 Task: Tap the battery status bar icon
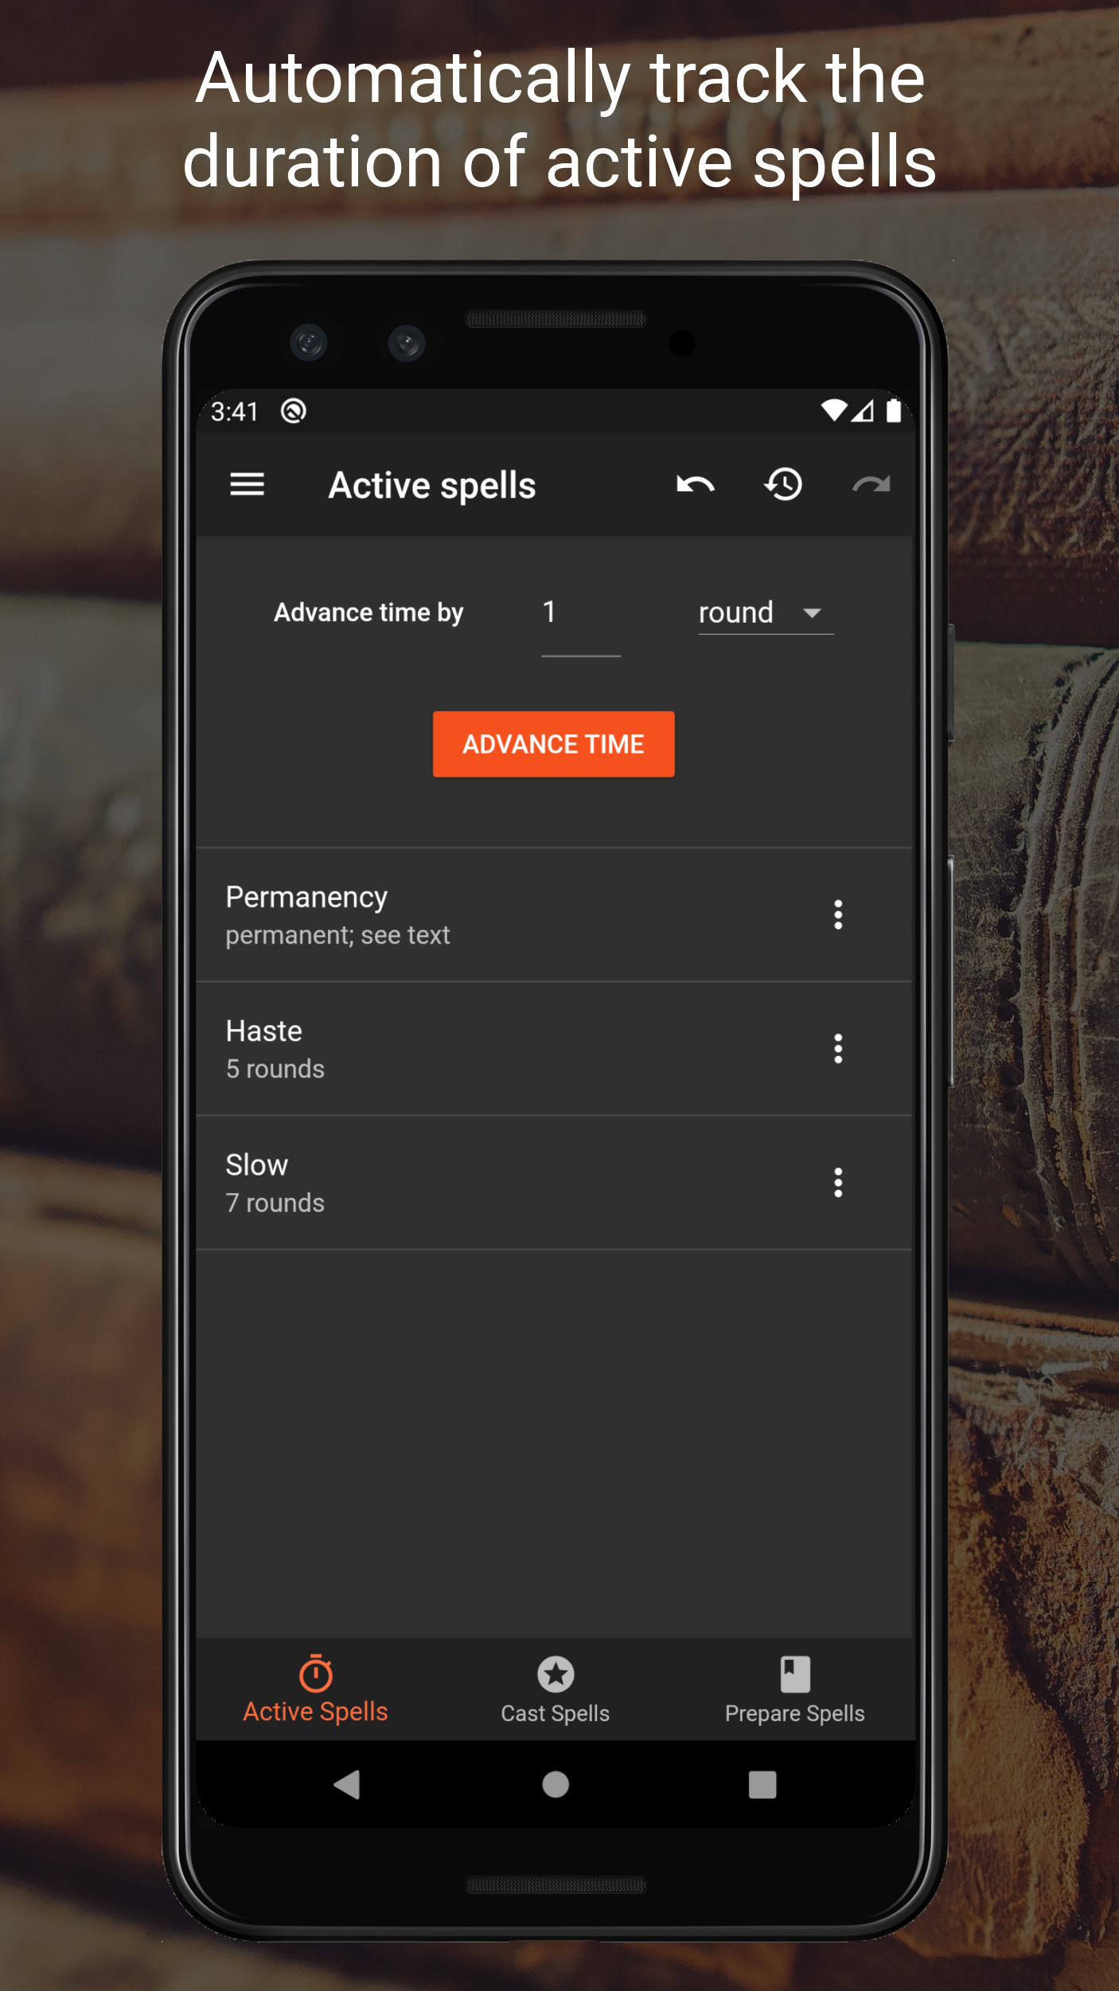tap(894, 411)
